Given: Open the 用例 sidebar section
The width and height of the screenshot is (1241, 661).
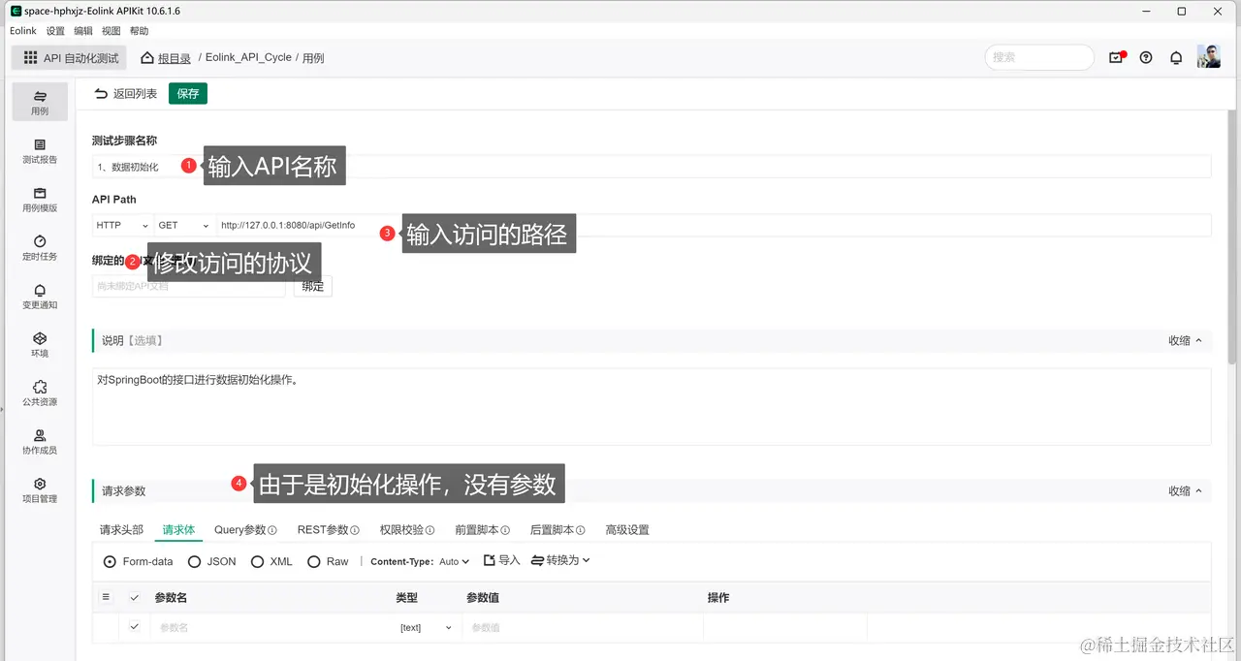Looking at the screenshot, I should 40,102.
